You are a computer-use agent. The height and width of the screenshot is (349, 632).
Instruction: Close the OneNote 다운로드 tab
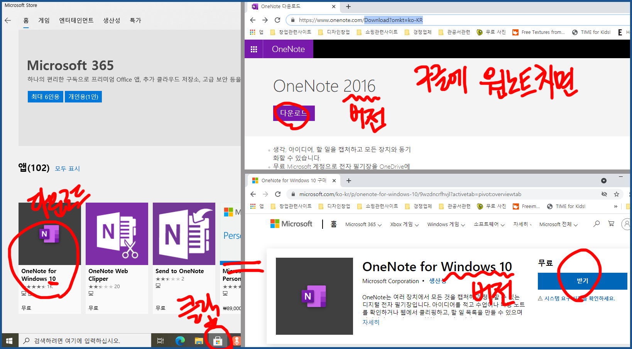tap(334, 7)
